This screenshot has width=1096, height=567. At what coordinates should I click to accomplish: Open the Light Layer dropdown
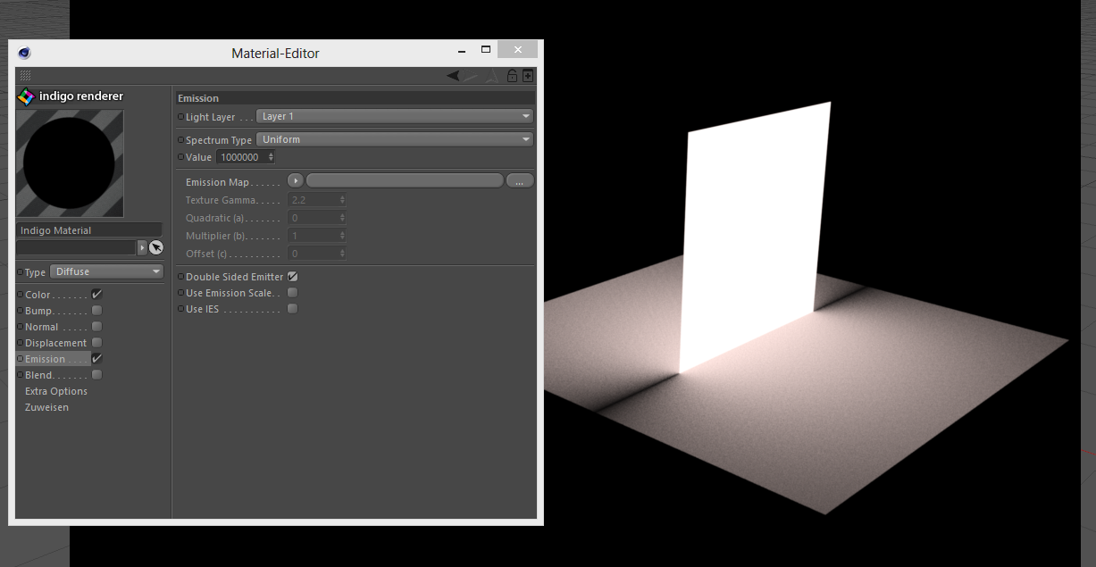tap(394, 116)
